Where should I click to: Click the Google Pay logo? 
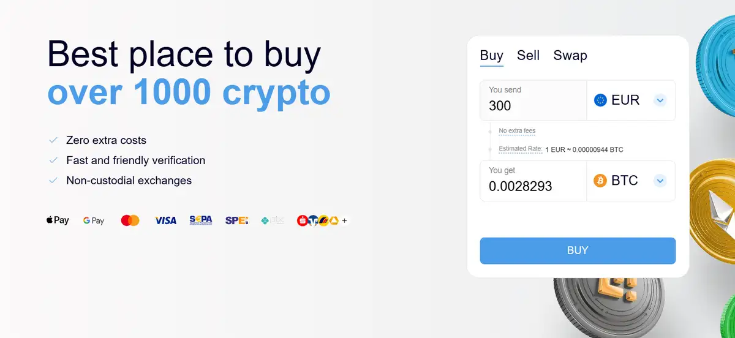tap(94, 220)
